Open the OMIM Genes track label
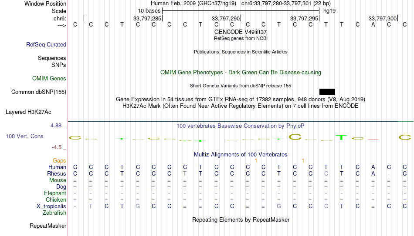Screen dimensions: 414x236 [49, 79]
